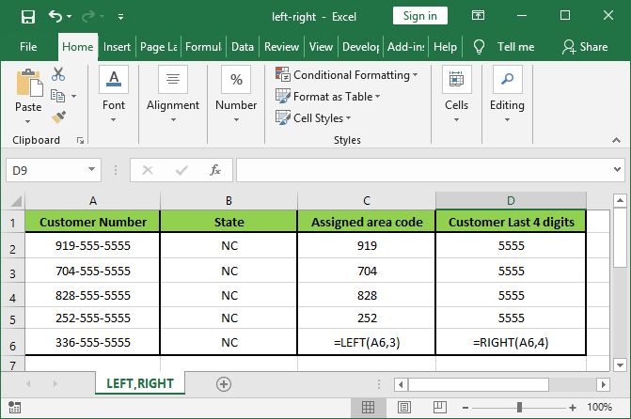
Task: Click the Zoom in plus button
Action: pyautogui.click(x=573, y=408)
